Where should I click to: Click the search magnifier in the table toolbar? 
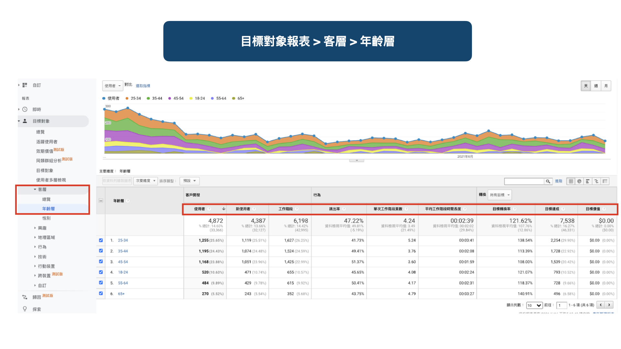pyautogui.click(x=548, y=181)
